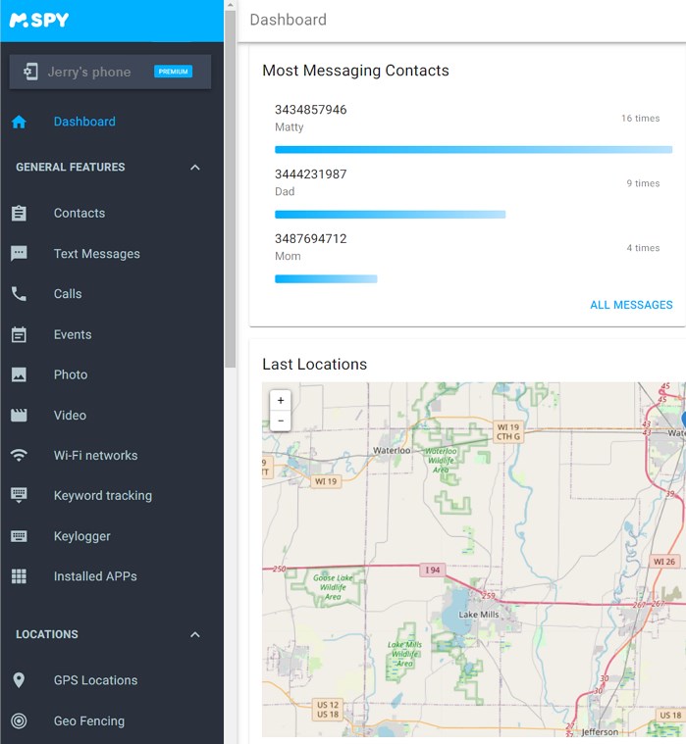The image size is (686, 744).
Task: Collapse the General Features section
Action: pos(194,168)
